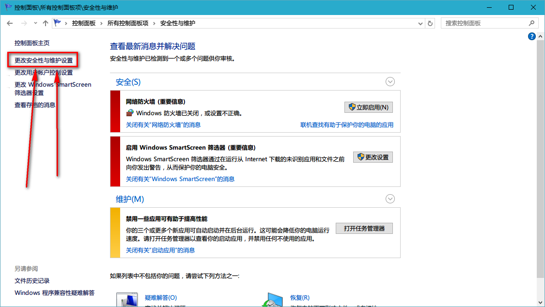Click the vertical scrollbar down arrow
Viewport: 545px width, 307px height.
(x=540, y=303)
